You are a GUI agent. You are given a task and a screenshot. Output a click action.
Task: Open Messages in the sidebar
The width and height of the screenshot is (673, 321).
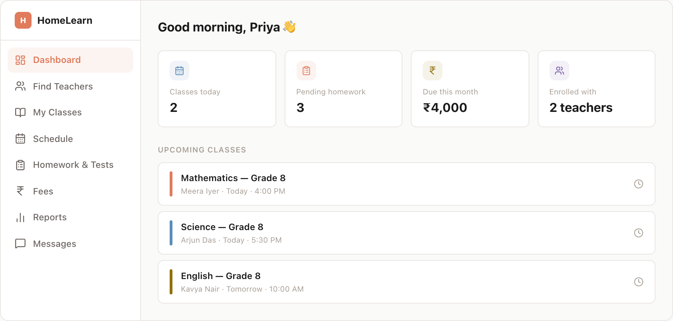click(54, 244)
